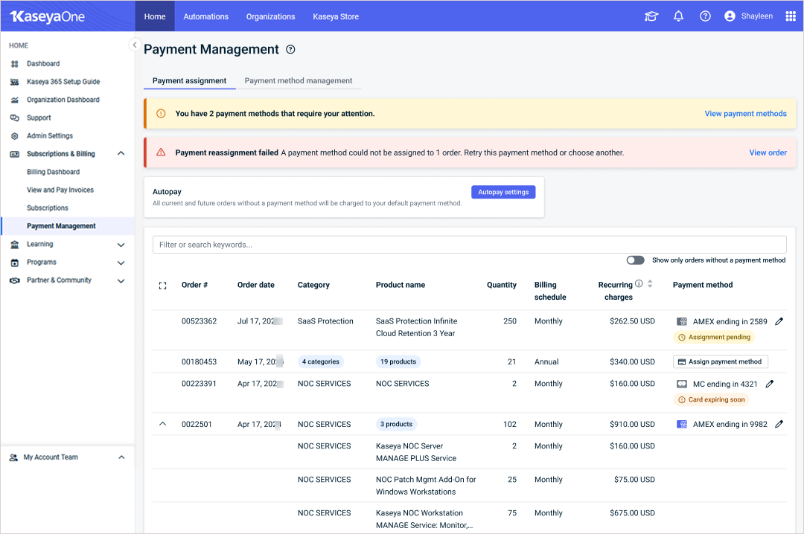804x534 pixels.
Task: Open View and Pay Invoices in sidebar
Action: pyautogui.click(x=60, y=190)
